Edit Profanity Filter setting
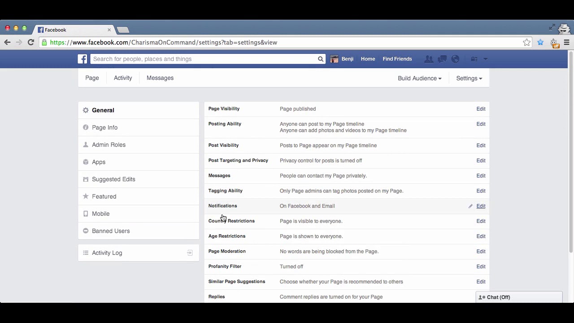 (481, 266)
